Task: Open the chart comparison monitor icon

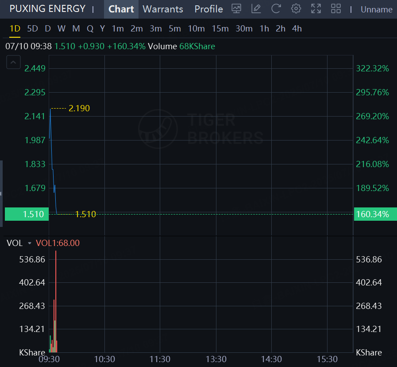Action: (236, 9)
